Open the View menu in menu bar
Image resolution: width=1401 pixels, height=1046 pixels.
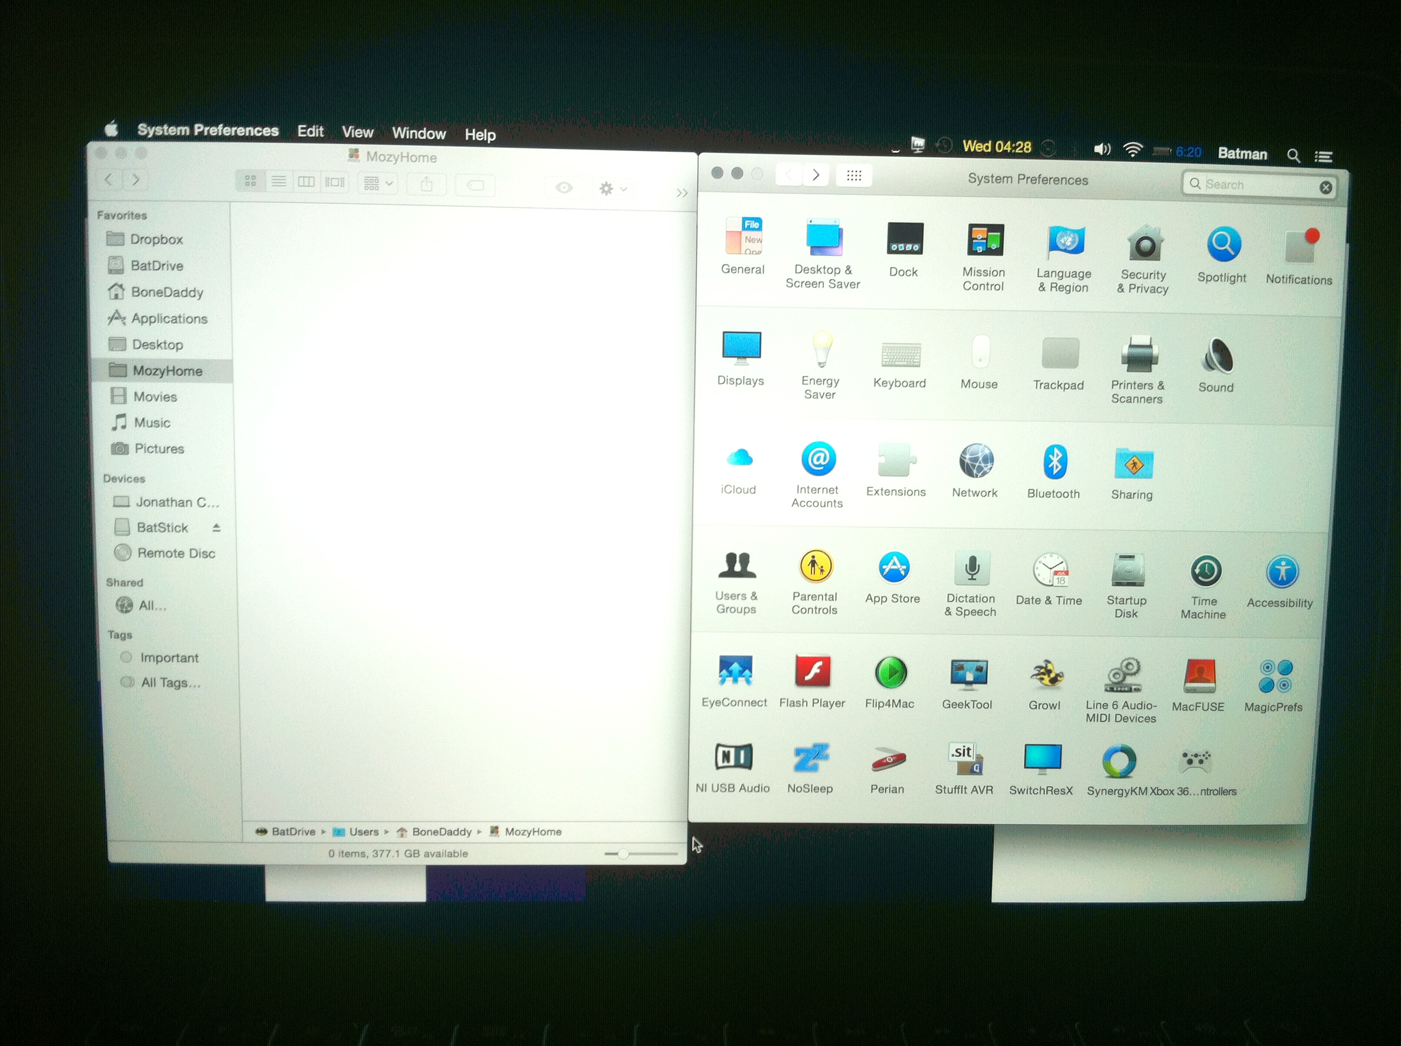pyautogui.click(x=357, y=132)
